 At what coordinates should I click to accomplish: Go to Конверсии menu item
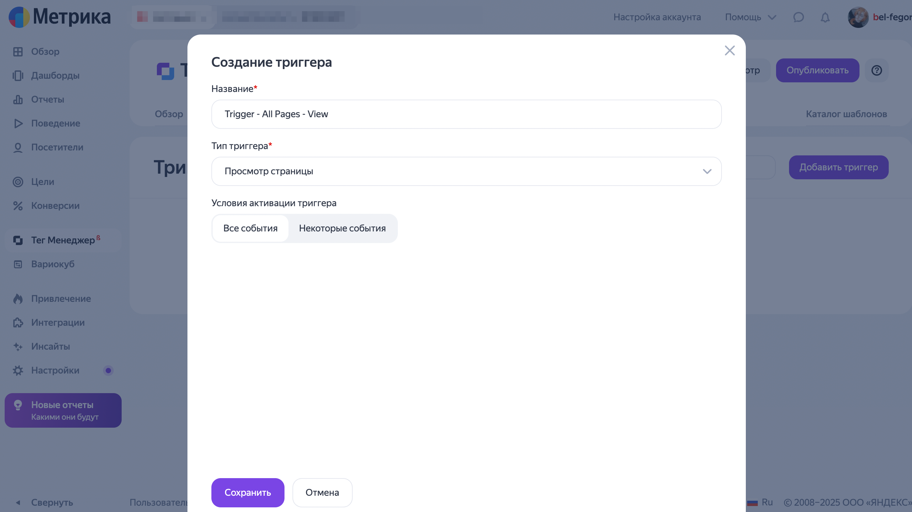(55, 206)
